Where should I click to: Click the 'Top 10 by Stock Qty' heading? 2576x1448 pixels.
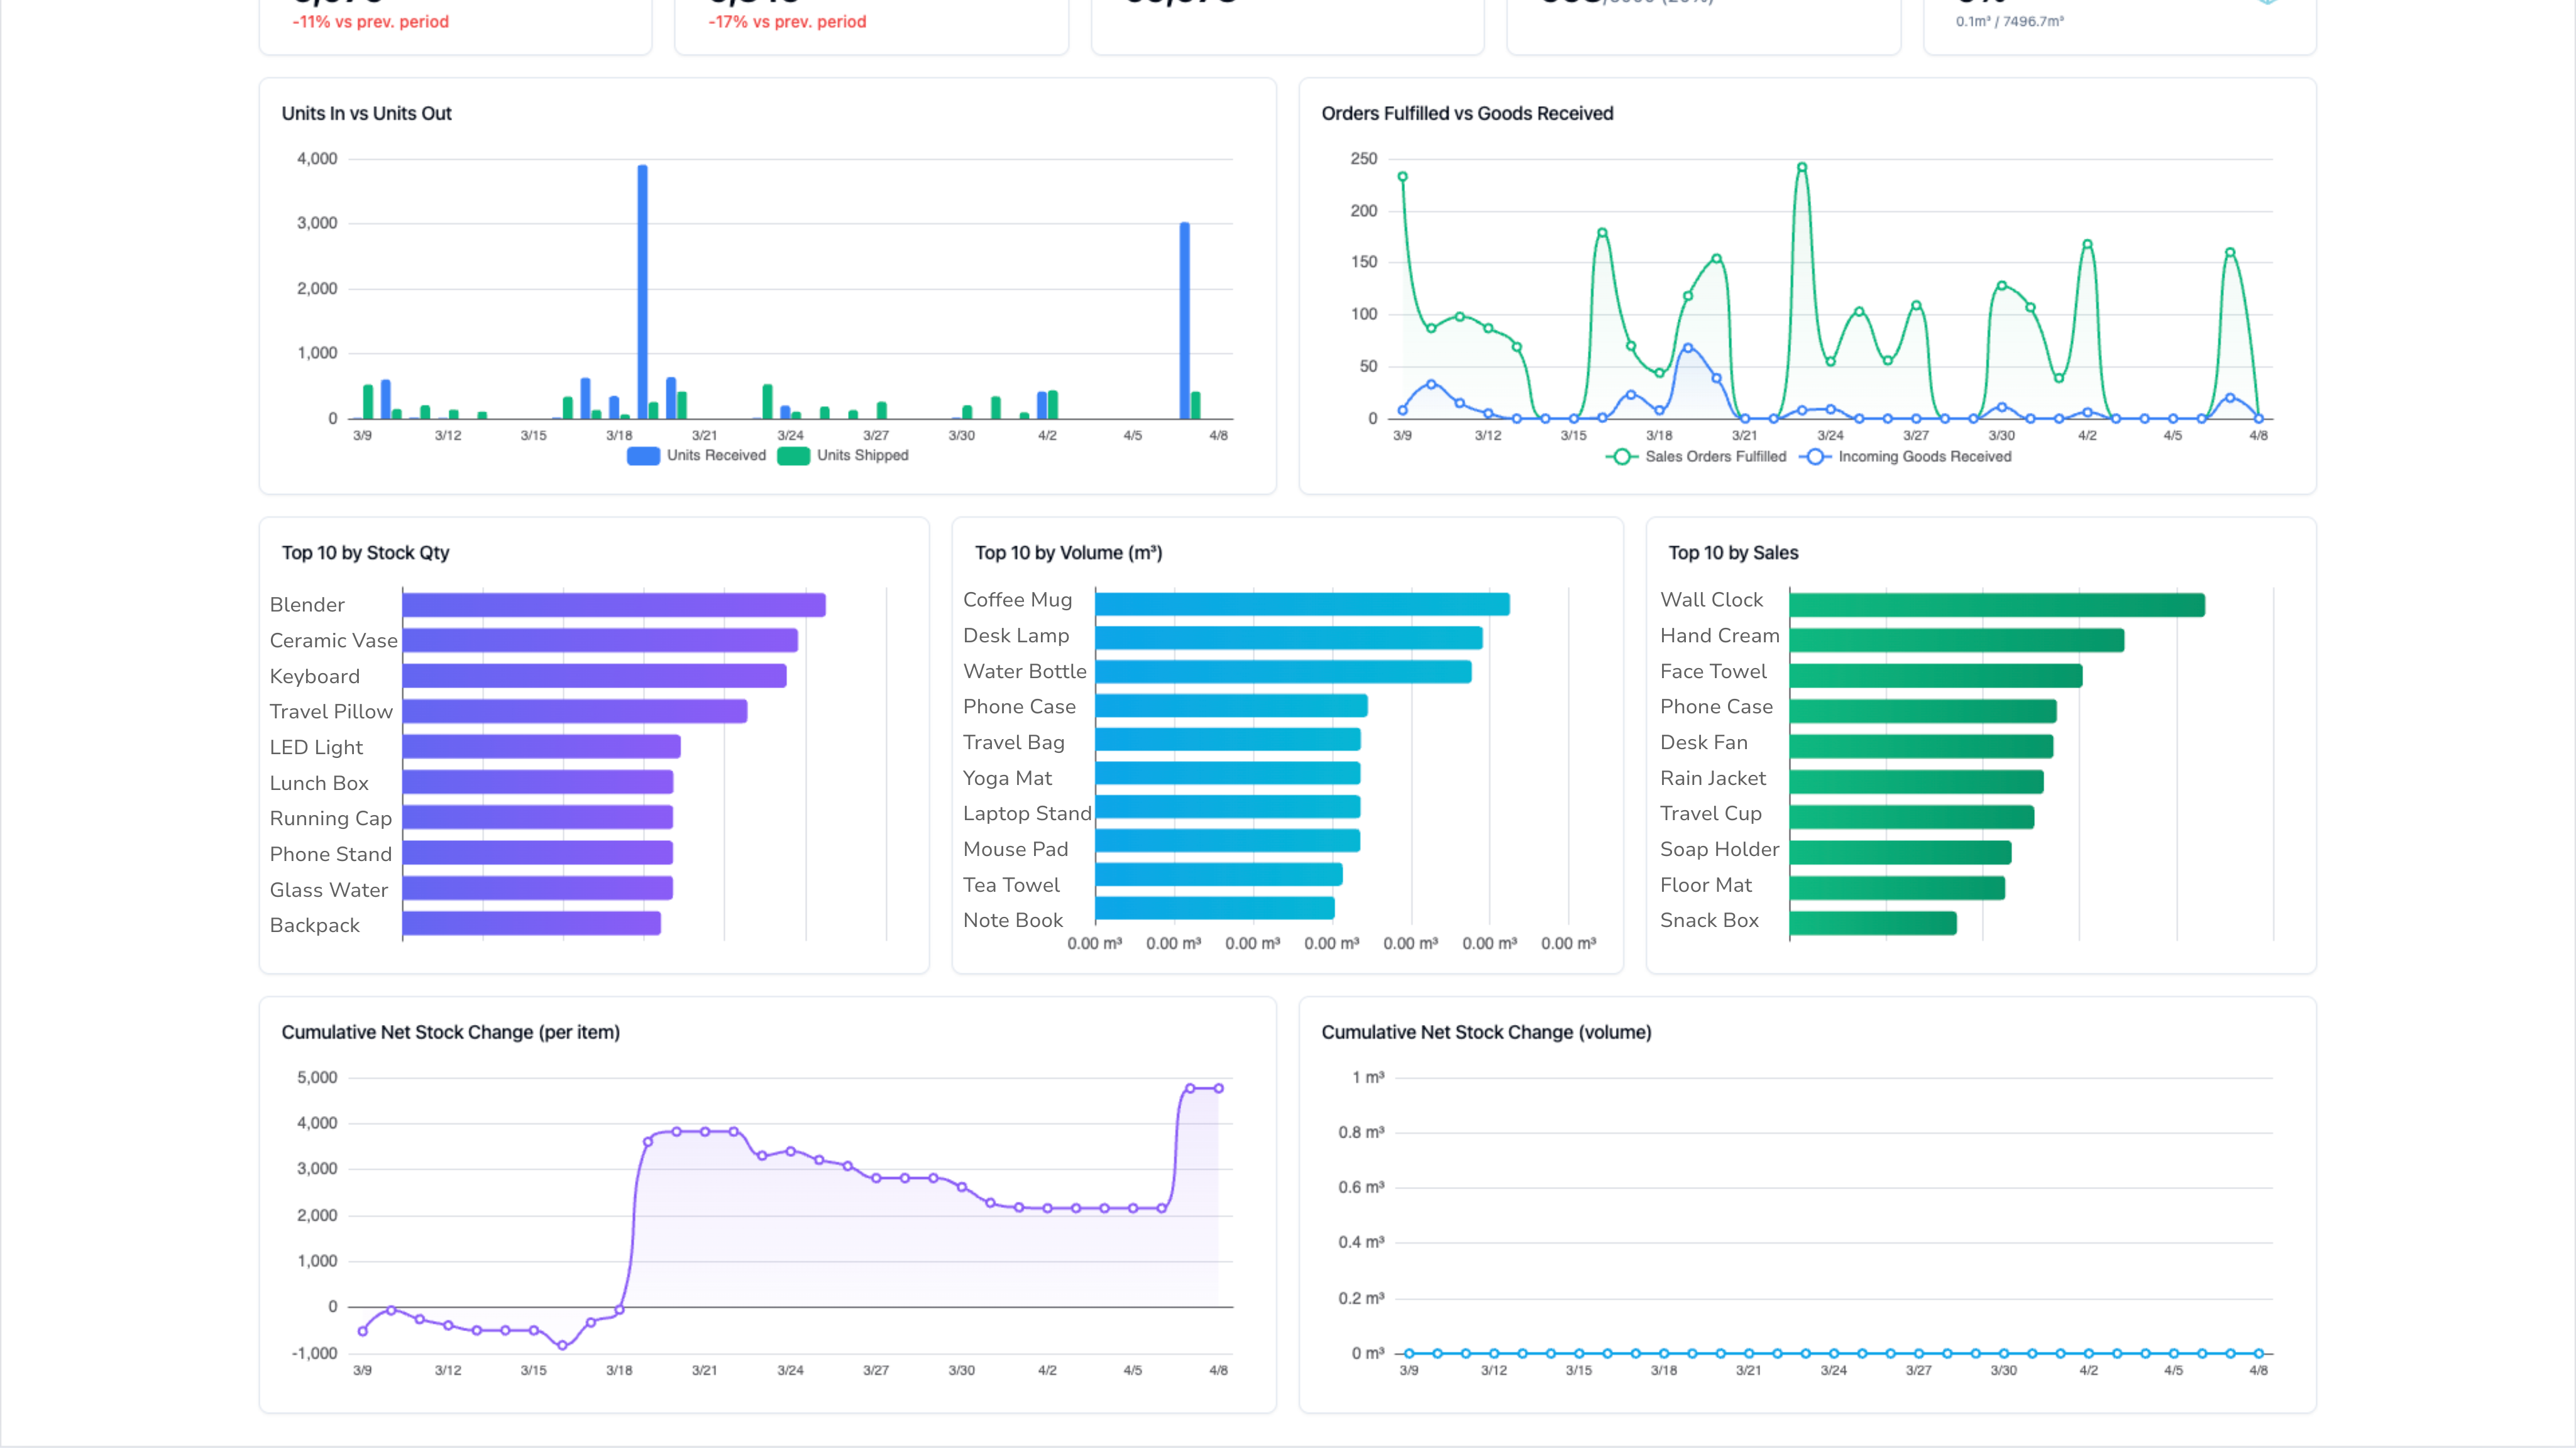(x=365, y=553)
